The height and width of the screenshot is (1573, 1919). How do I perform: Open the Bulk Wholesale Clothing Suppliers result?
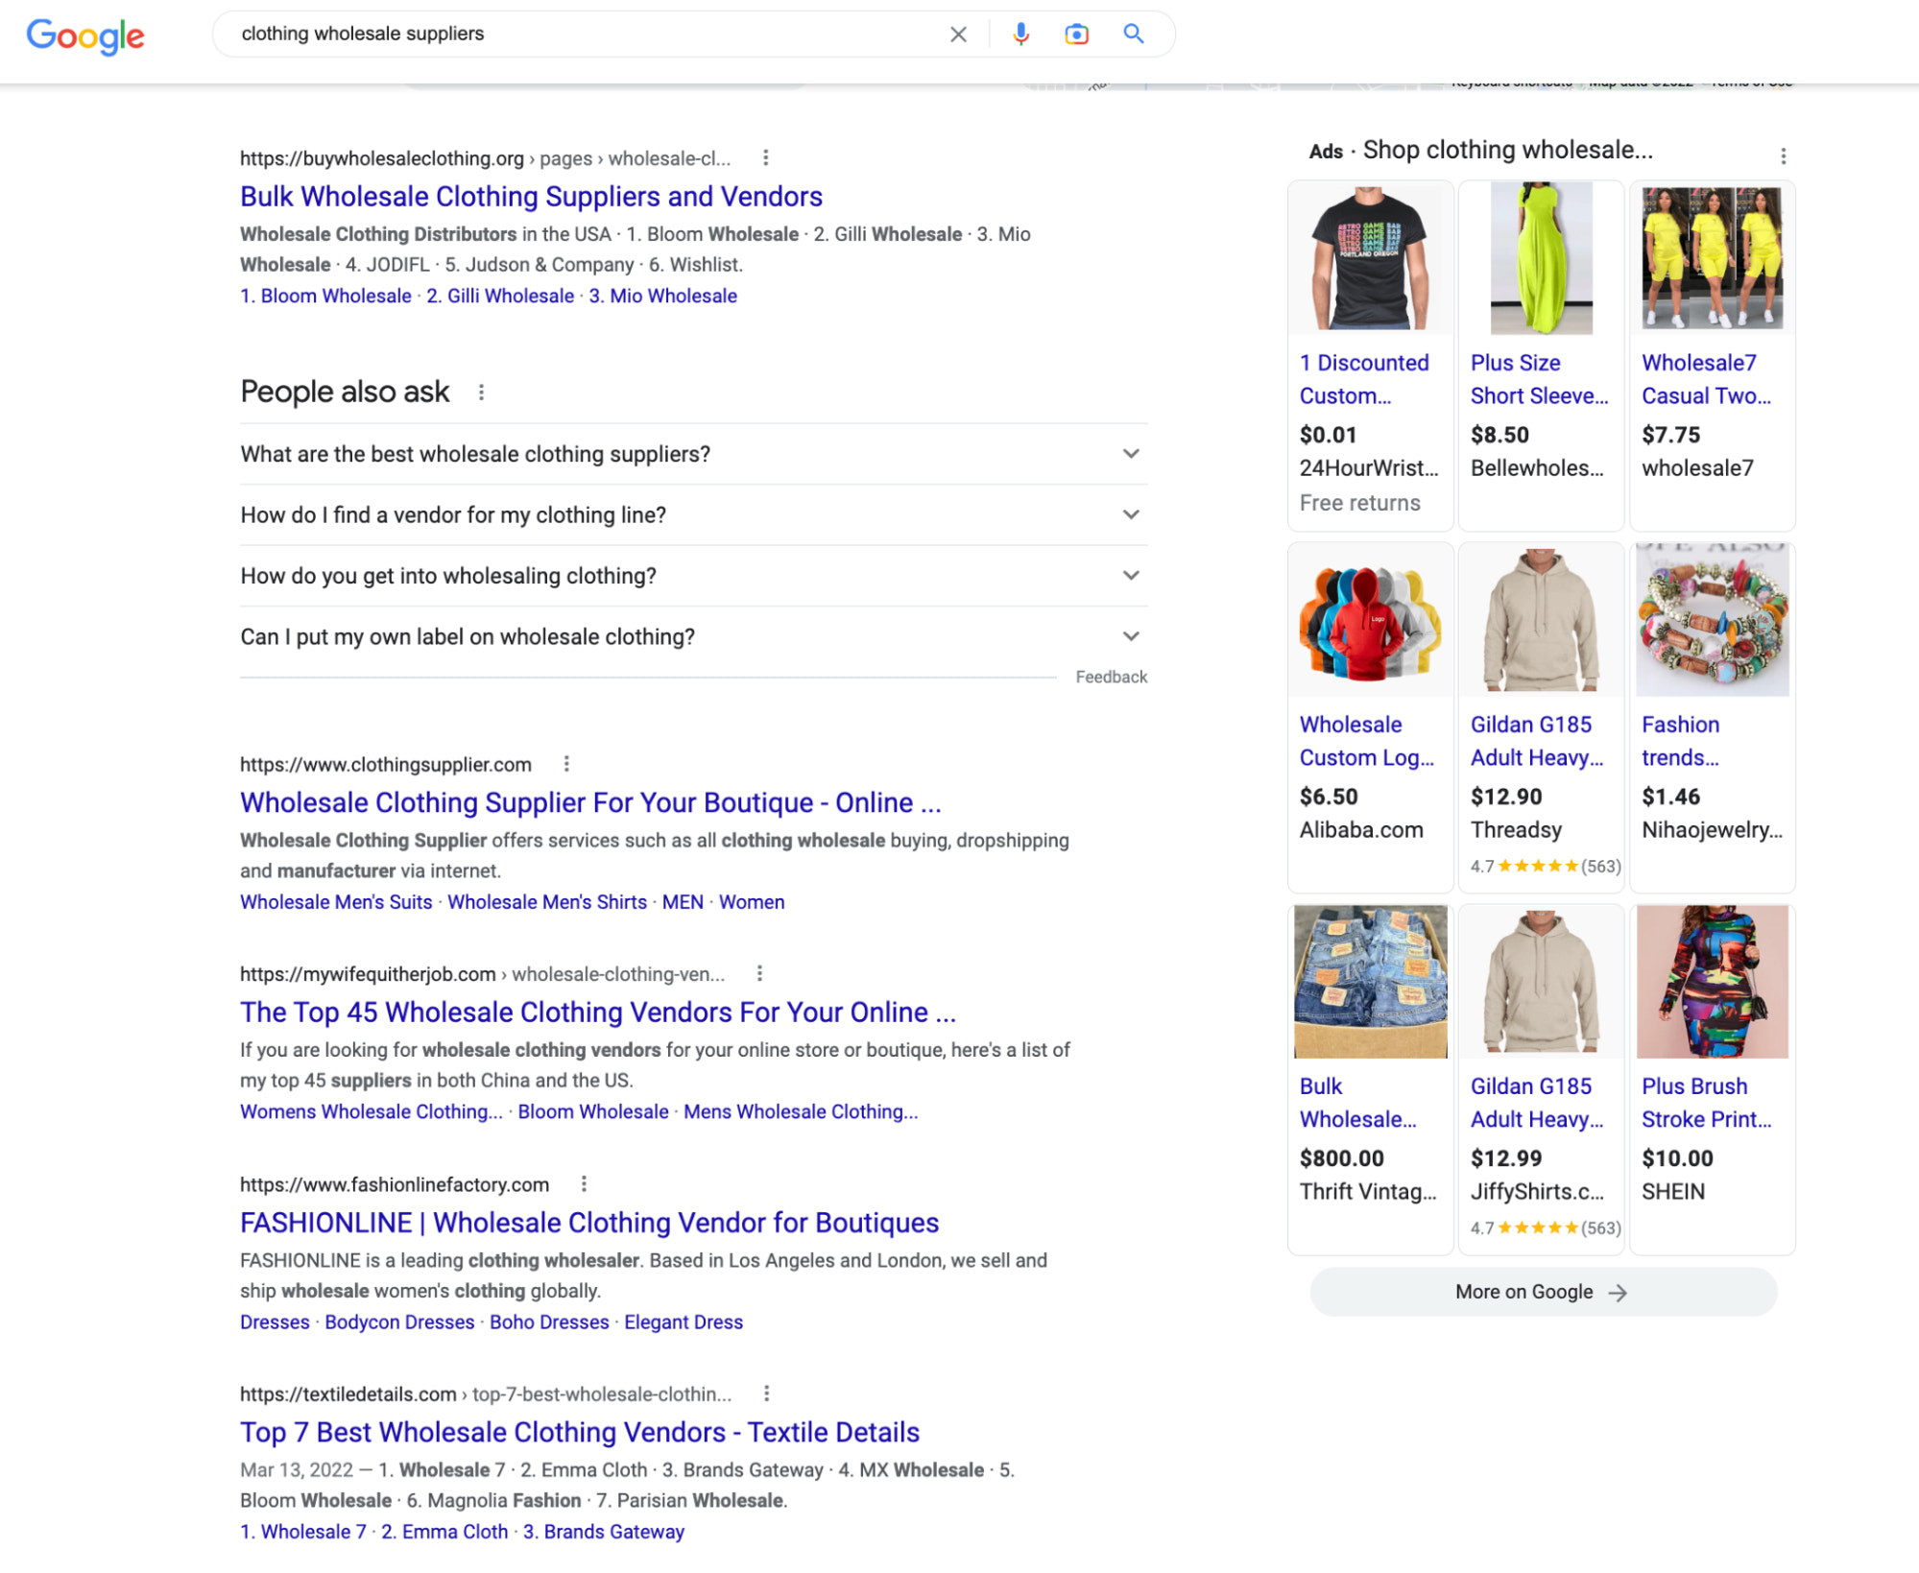tap(531, 197)
